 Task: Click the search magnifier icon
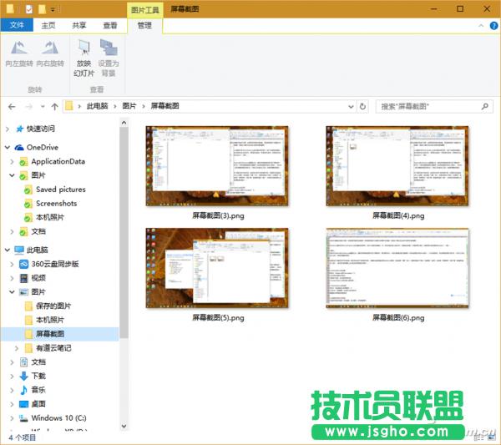[x=486, y=107]
